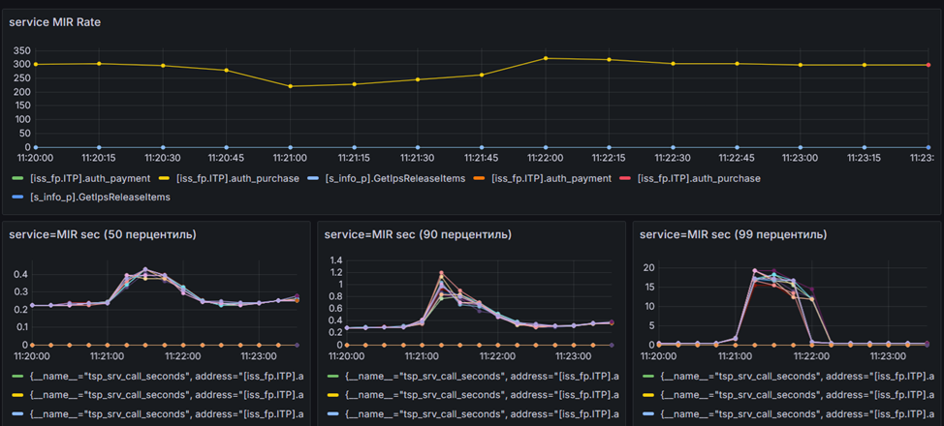Select red [iss_fp.ITP].auth_purchase legend label
The width and height of the screenshot is (944, 426).
coord(699,179)
